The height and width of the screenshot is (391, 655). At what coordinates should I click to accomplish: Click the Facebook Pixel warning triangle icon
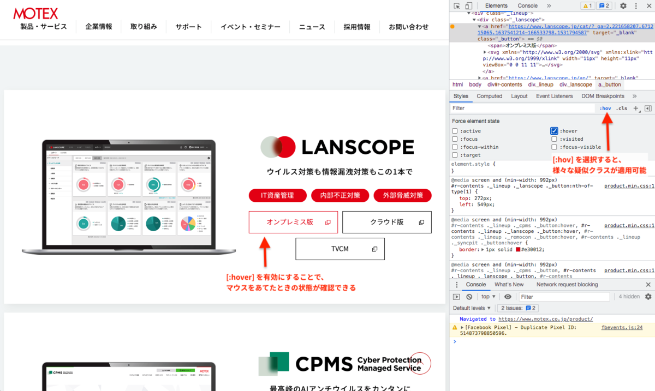pyautogui.click(x=455, y=328)
